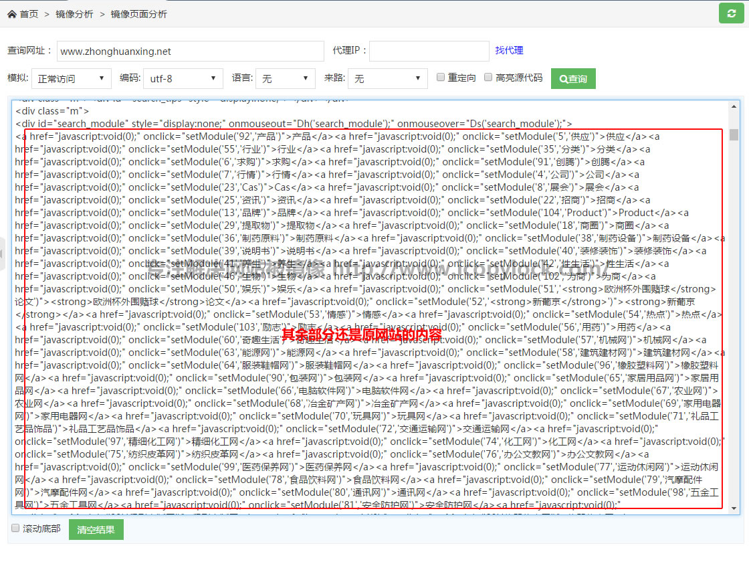
Task: Expand the 编码 dropdown showing utf-8
Action: tap(183, 79)
